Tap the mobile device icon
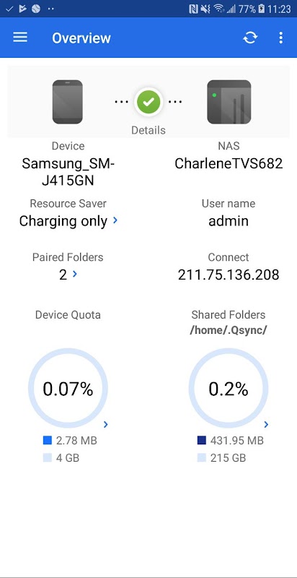Screen dimensions: 297x578 tap(67, 102)
